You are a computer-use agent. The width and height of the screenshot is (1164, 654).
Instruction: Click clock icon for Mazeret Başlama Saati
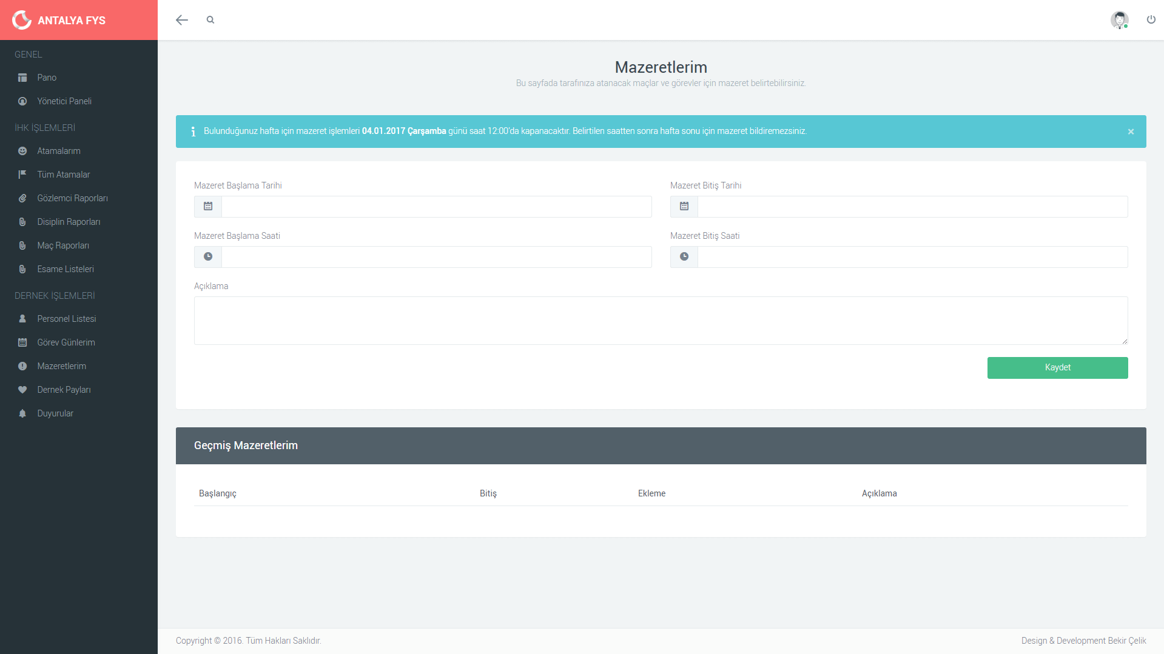(x=208, y=257)
